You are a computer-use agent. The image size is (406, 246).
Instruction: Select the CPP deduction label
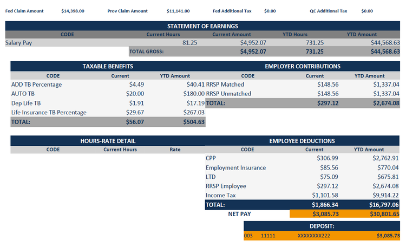[211, 158]
